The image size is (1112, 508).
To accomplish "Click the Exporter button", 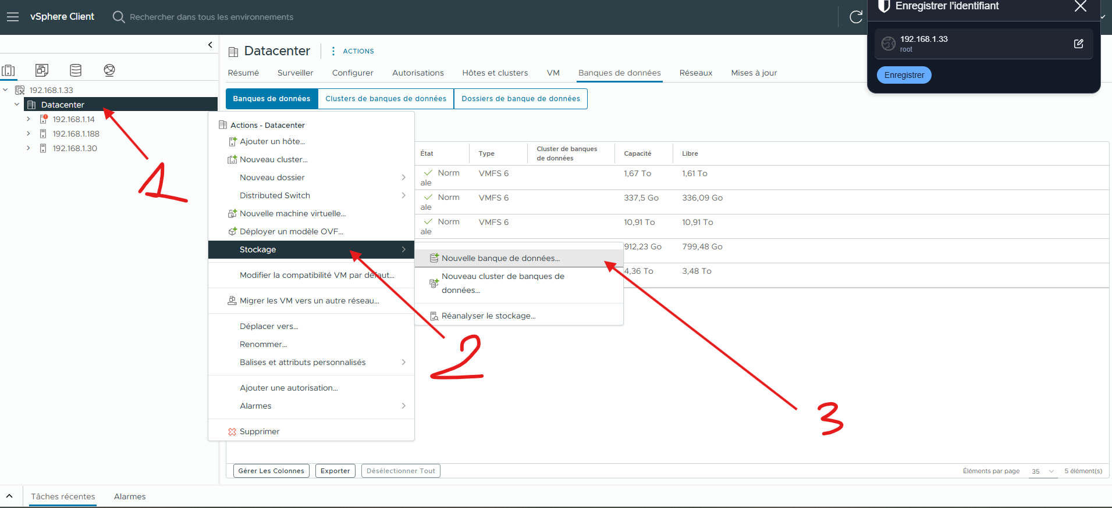I will click(x=335, y=471).
